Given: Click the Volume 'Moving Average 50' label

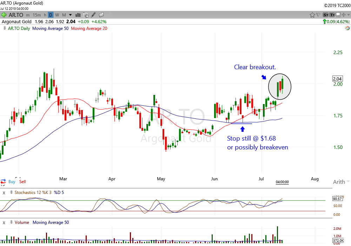Looking at the screenshot, I should [51, 222].
